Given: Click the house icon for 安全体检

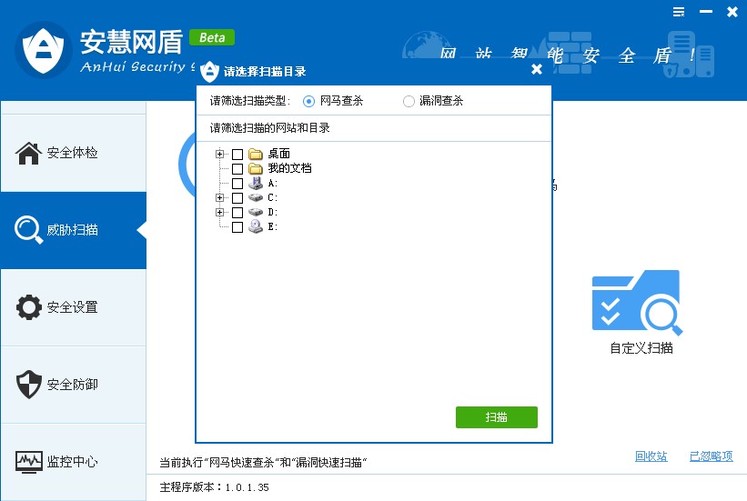Looking at the screenshot, I should pos(29,153).
